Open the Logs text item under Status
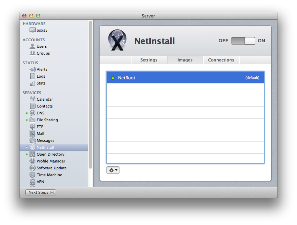Viewport: 297px width, 225px height. [41, 76]
